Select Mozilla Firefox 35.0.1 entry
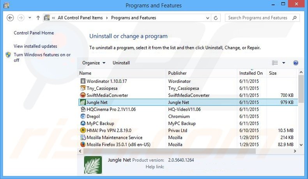 click(x=119, y=145)
